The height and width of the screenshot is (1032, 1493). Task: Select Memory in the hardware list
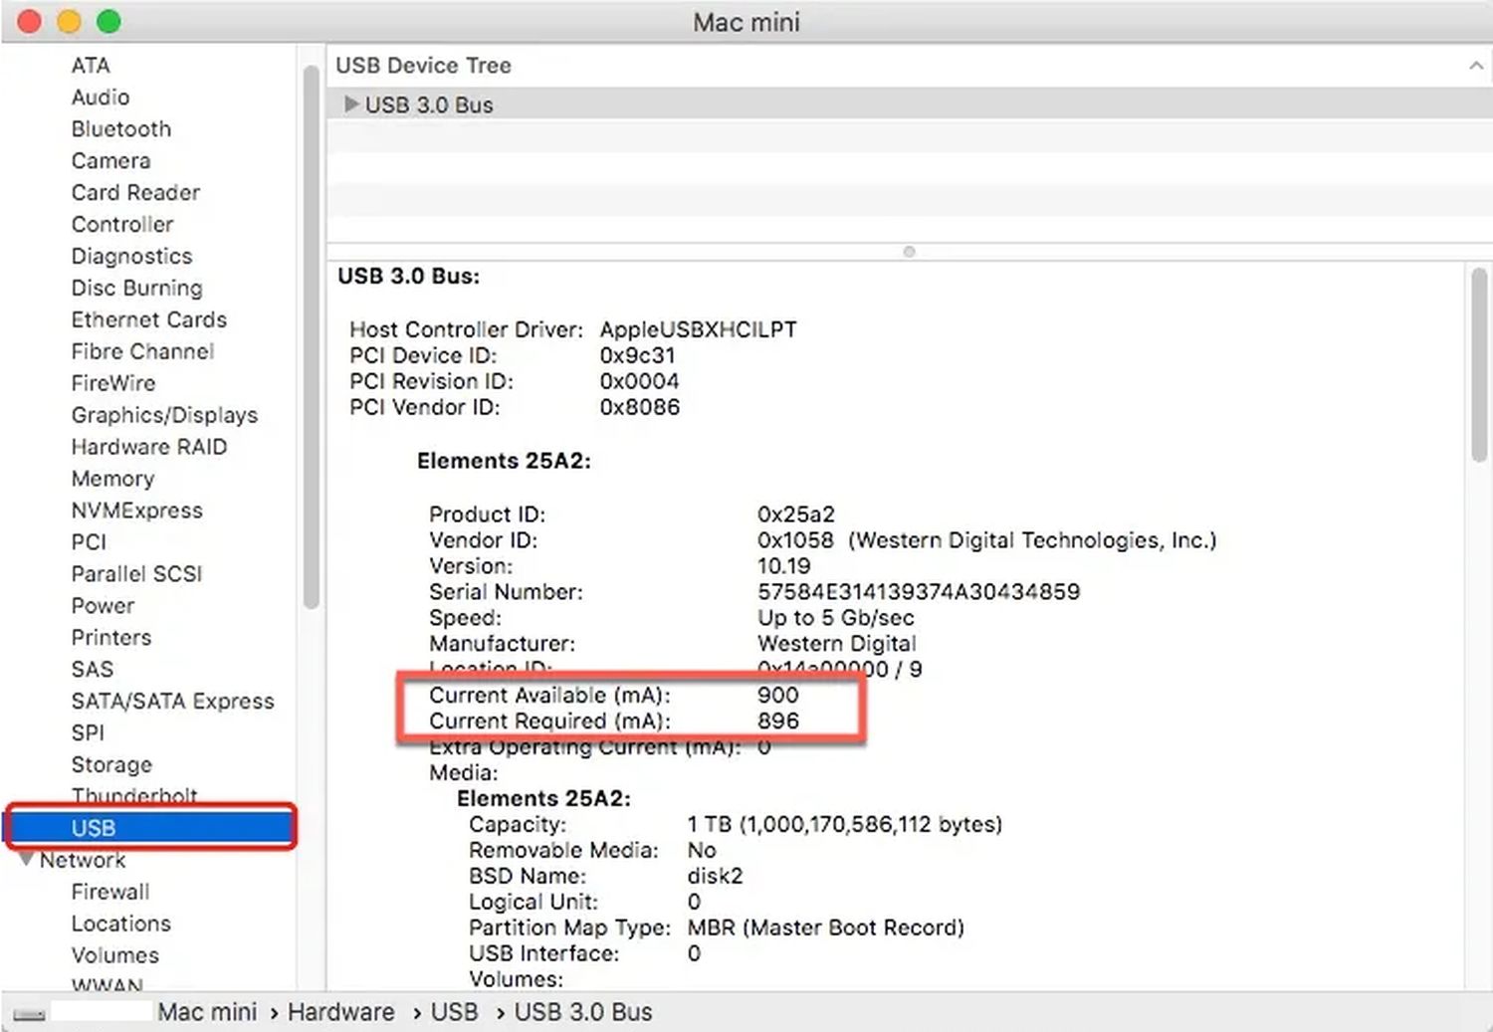pyautogui.click(x=112, y=479)
